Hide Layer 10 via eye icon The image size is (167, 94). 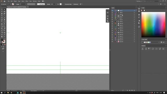[x=112, y=23]
